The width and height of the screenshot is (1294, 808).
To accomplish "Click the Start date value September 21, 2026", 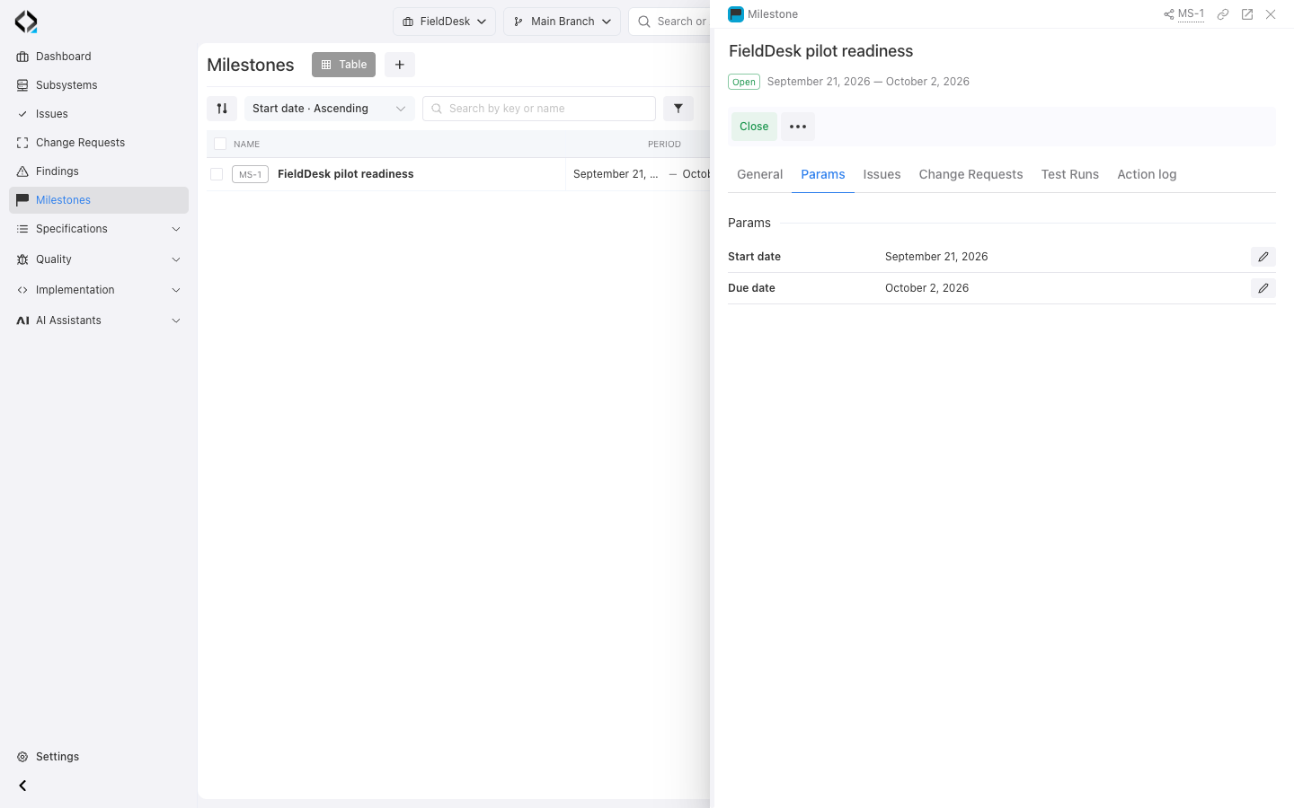I will tap(936, 257).
